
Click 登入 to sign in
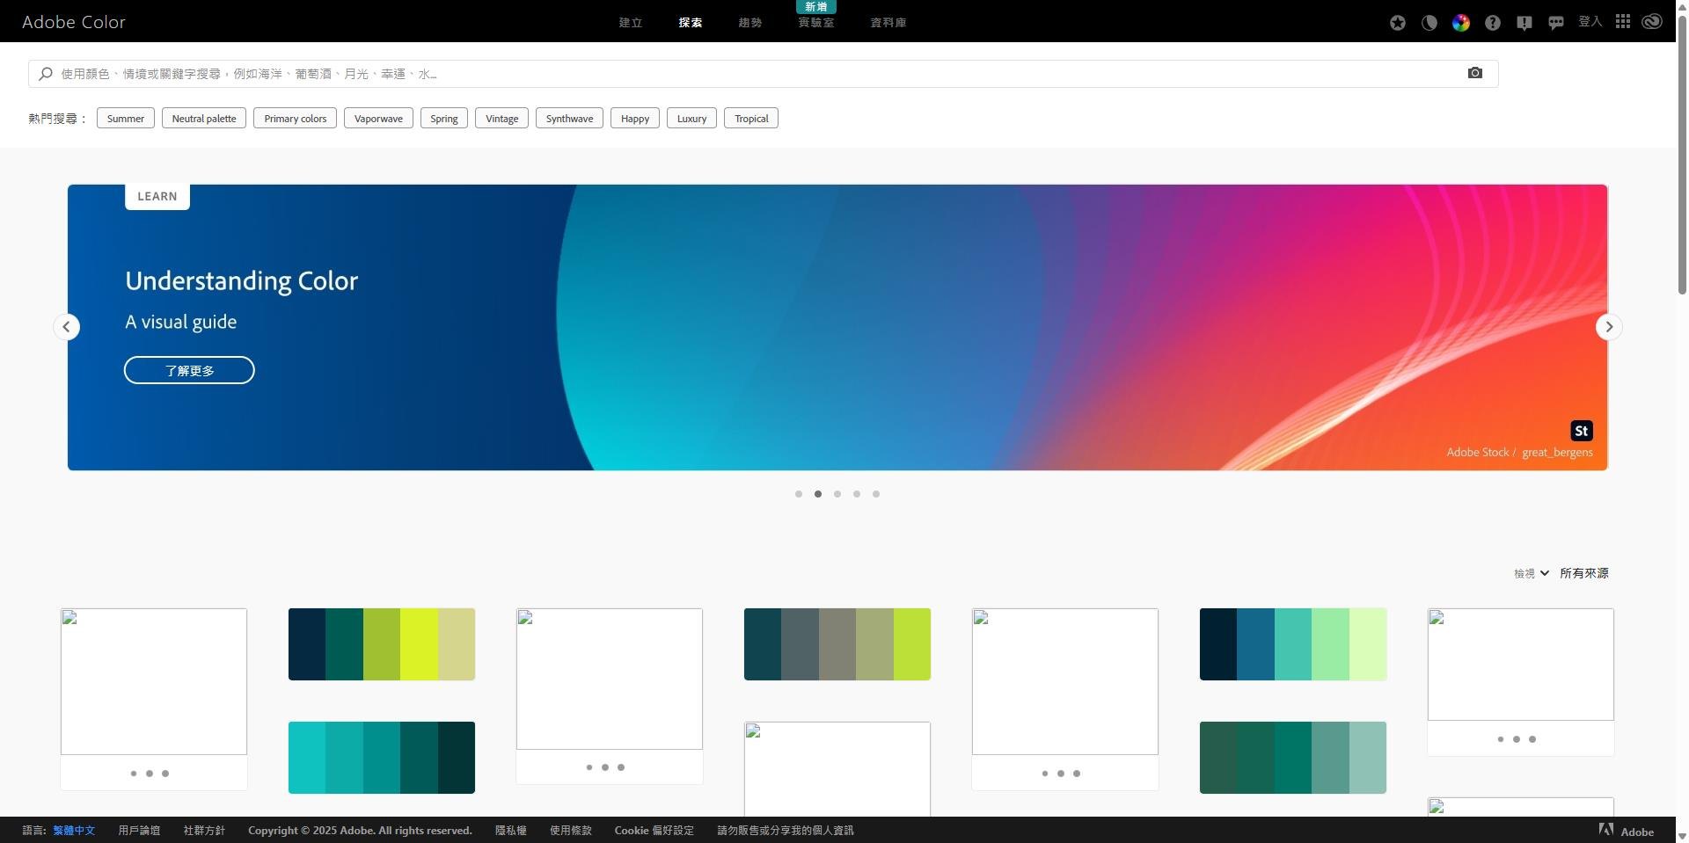[x=1590, y=21]
